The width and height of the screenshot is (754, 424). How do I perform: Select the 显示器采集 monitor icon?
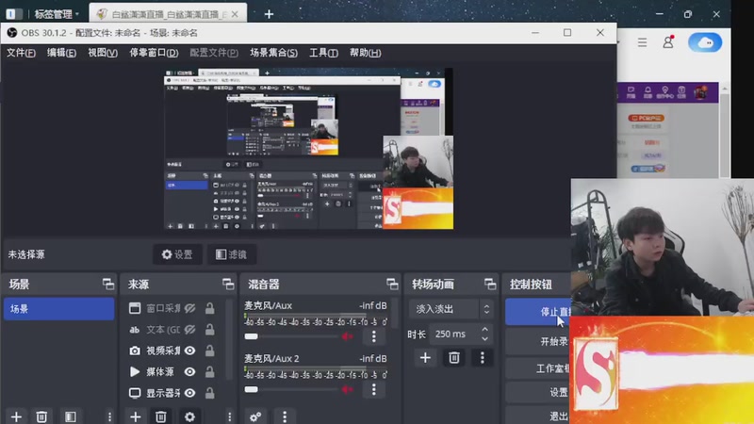[135, 393]
